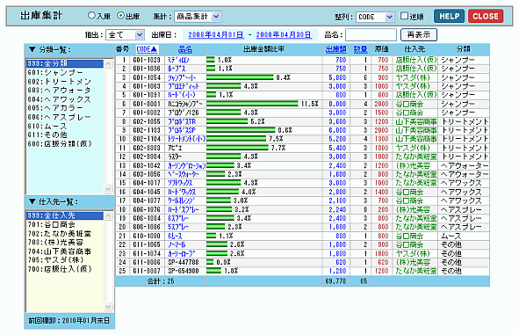
Task: Click supplier list scroll up arrow
Action: pos(109,216)
